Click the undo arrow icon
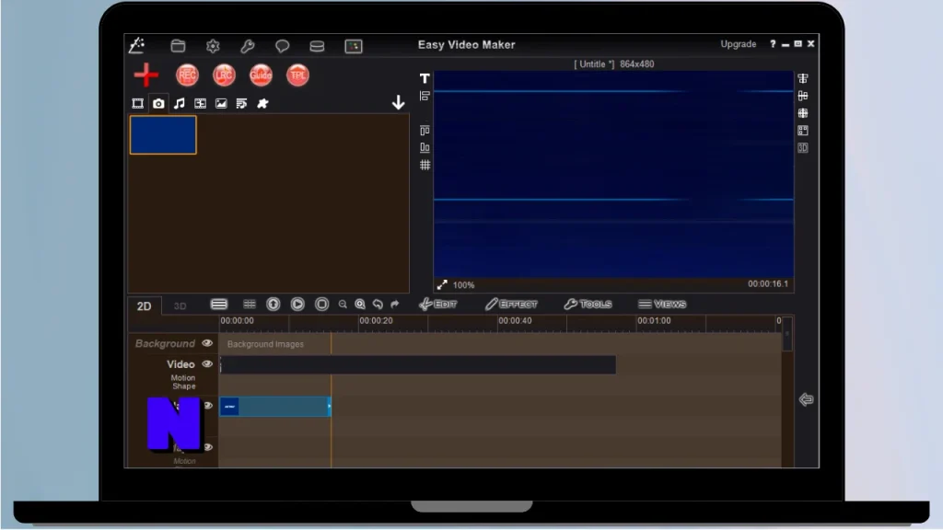 [x=378, y=304]
